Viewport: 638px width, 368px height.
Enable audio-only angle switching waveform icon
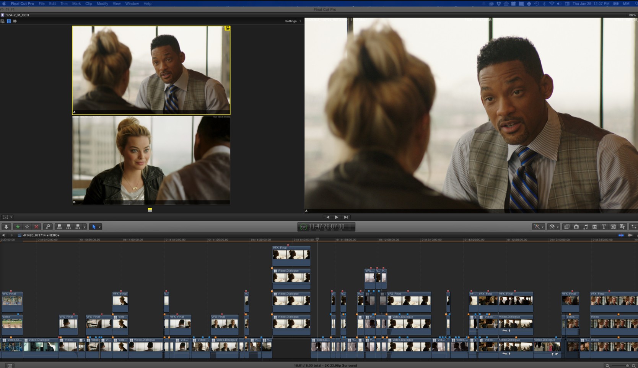coord(15,21)
